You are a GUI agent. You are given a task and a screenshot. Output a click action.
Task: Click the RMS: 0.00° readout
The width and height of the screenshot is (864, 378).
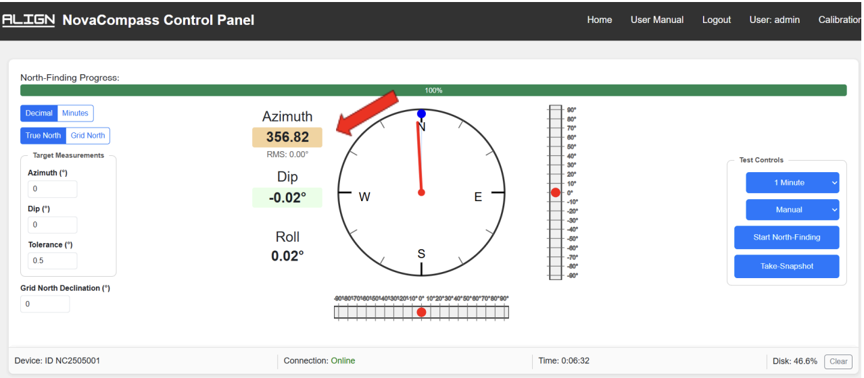click(287, 154)
